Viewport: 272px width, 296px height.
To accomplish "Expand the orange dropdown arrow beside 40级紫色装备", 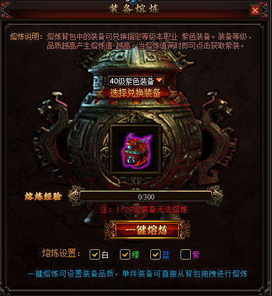I will 159,80.
